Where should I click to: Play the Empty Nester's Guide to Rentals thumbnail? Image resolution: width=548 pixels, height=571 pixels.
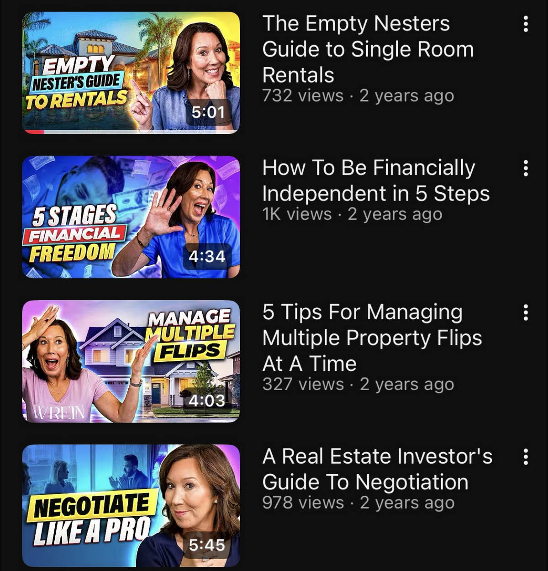pyautogui.click(x=131, y=73)
